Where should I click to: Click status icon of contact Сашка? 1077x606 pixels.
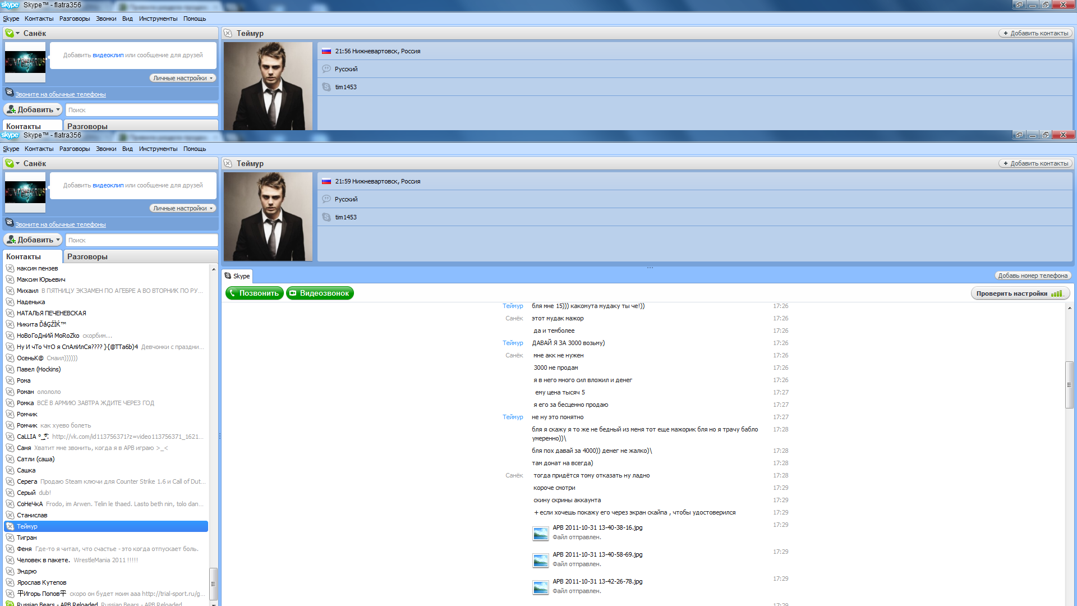pyautogui.click(x=10, y=470)
